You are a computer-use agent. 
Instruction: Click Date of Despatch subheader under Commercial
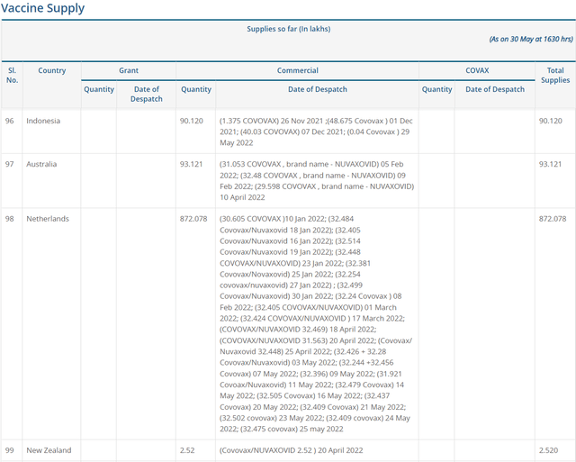[317, 89]
